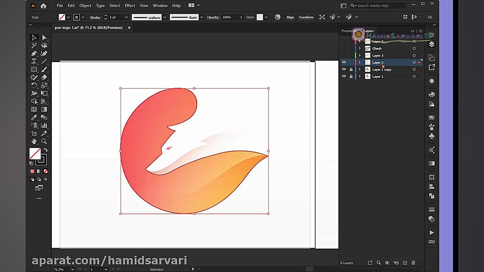Image resolution: width=484 pixels, height=272 pixels.
Task: Select the Rectangle tool
Action: point(34,69)
